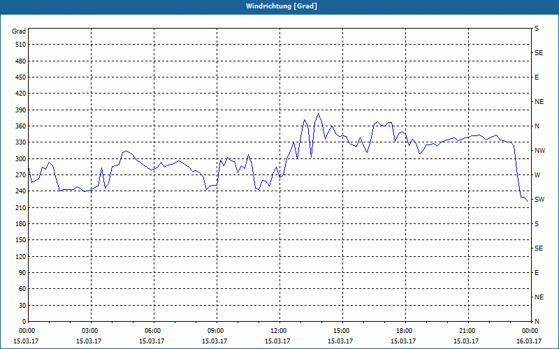Pick the y-axis value "210"
Image resolution: width=559 pixels, height=349 pixels.
pyautogui.click(x=21, y=207)
